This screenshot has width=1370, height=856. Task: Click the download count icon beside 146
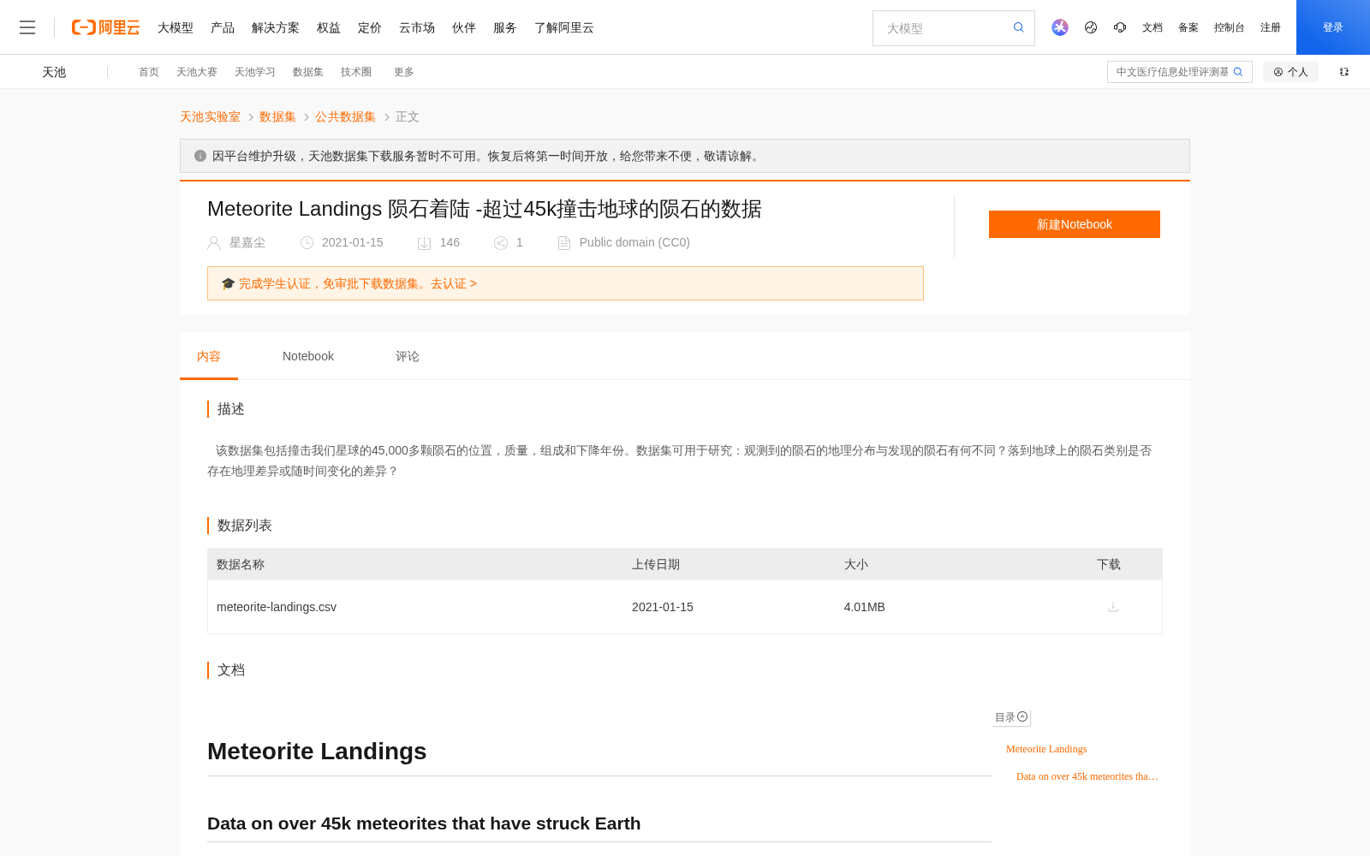[424, 243]
